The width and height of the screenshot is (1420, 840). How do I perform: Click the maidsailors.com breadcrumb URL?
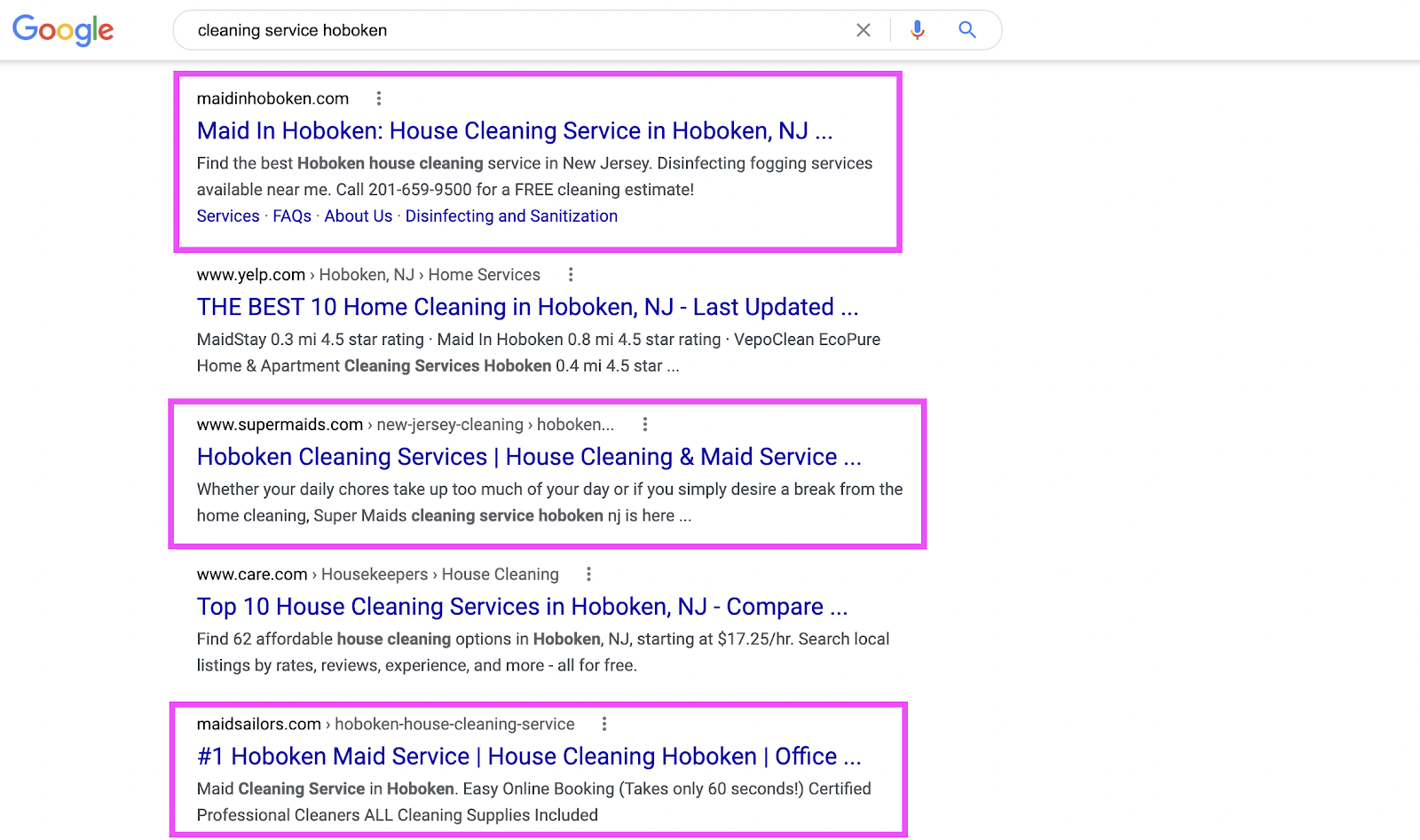tap(386, 725)
